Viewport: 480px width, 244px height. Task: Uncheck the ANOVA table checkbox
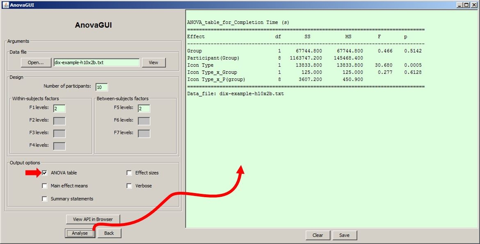[x=45, y=173]
